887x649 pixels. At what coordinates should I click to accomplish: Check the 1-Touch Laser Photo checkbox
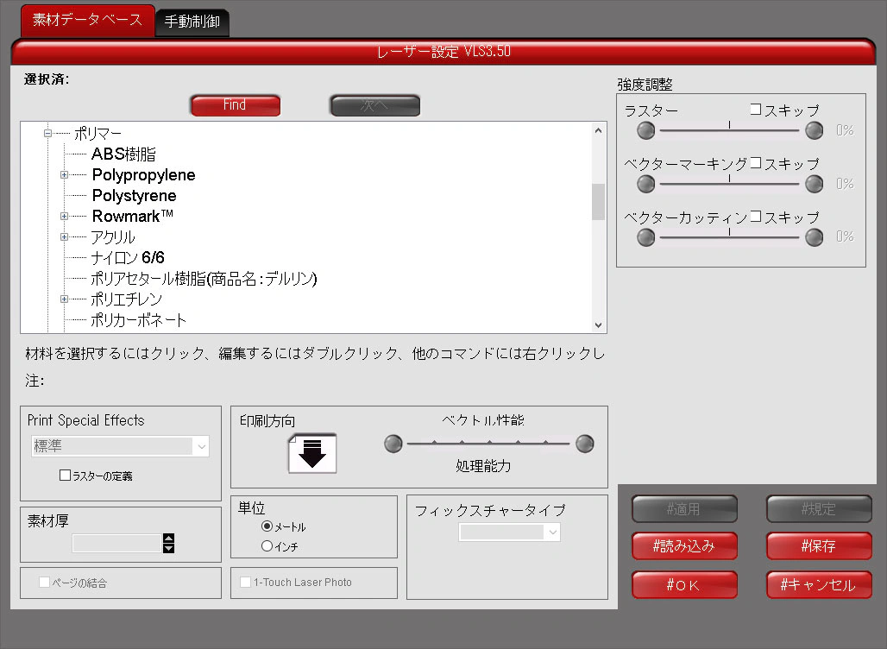pos(246,582)
